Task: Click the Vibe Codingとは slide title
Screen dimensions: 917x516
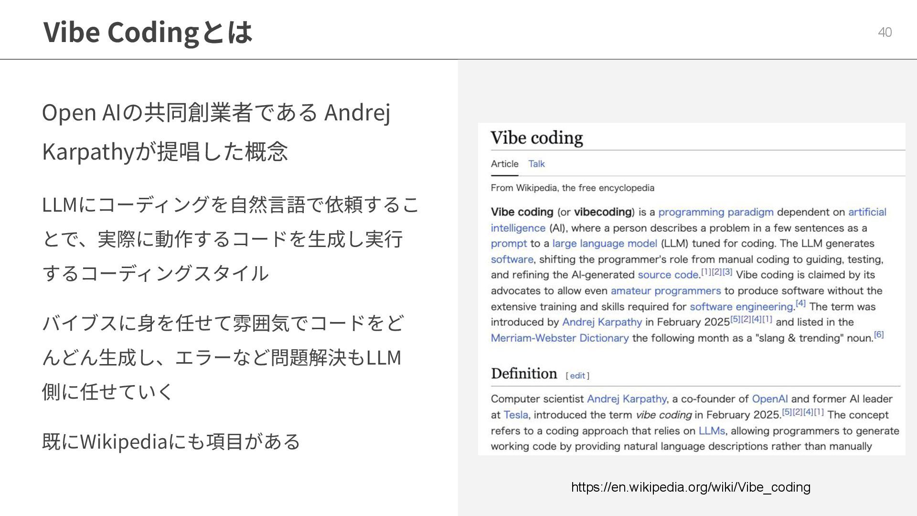Action: pyautogui.click(x=148, y=32)
